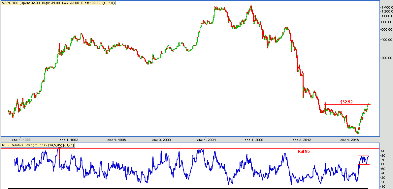Image resolution: width=393 pixels, height=189 pixels.
Task: Click the 10 value on RSI axis
Action: click(x=383, y=186)
